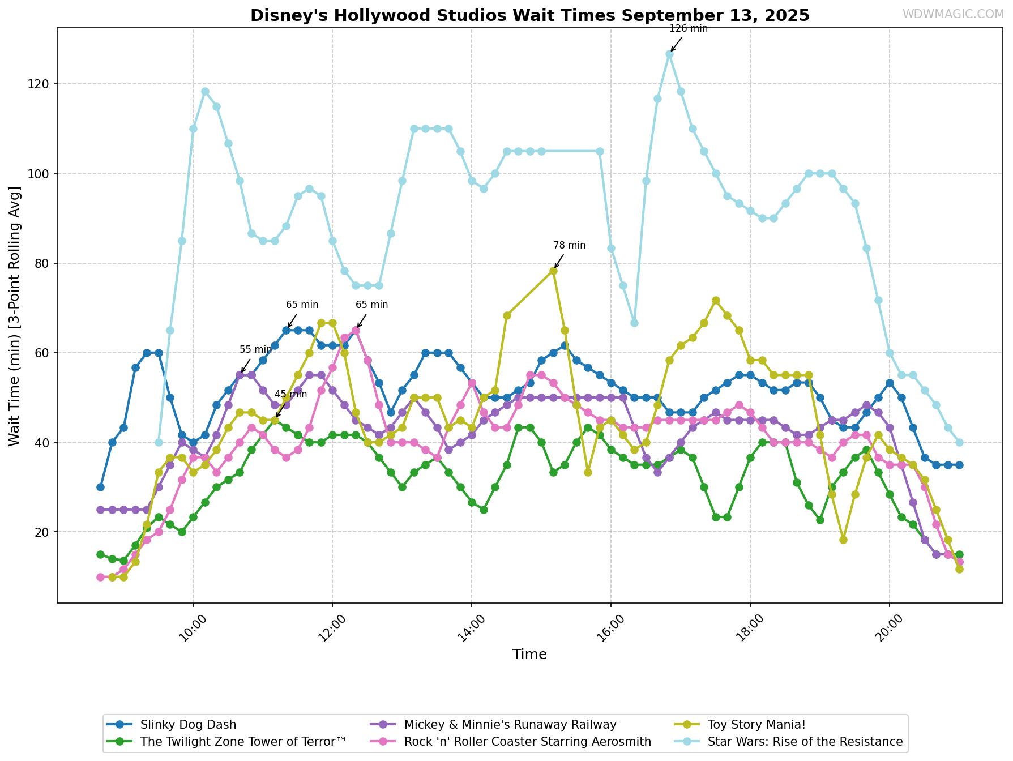Click the 78 min annotation label
The width and height of the screenshot is (1013, 761).
[570, 245]
